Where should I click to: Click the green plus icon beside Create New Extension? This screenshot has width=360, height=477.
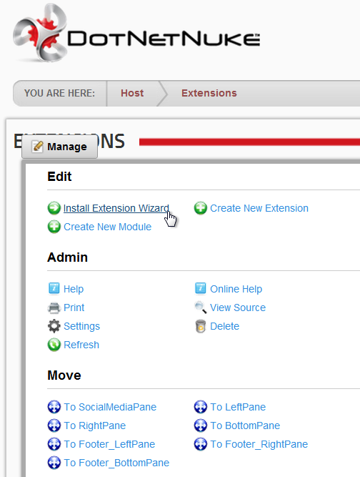pos(201,208)
